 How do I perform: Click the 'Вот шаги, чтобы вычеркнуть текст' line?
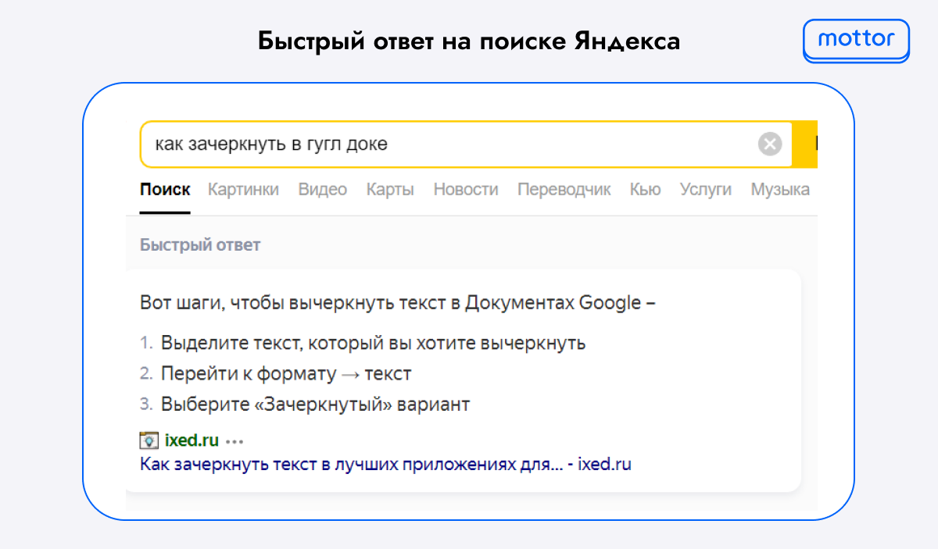(397, 303)
